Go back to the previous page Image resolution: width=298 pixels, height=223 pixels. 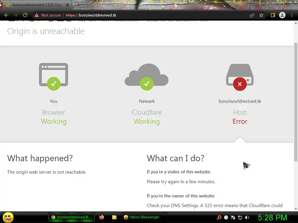tap(6, 15)
